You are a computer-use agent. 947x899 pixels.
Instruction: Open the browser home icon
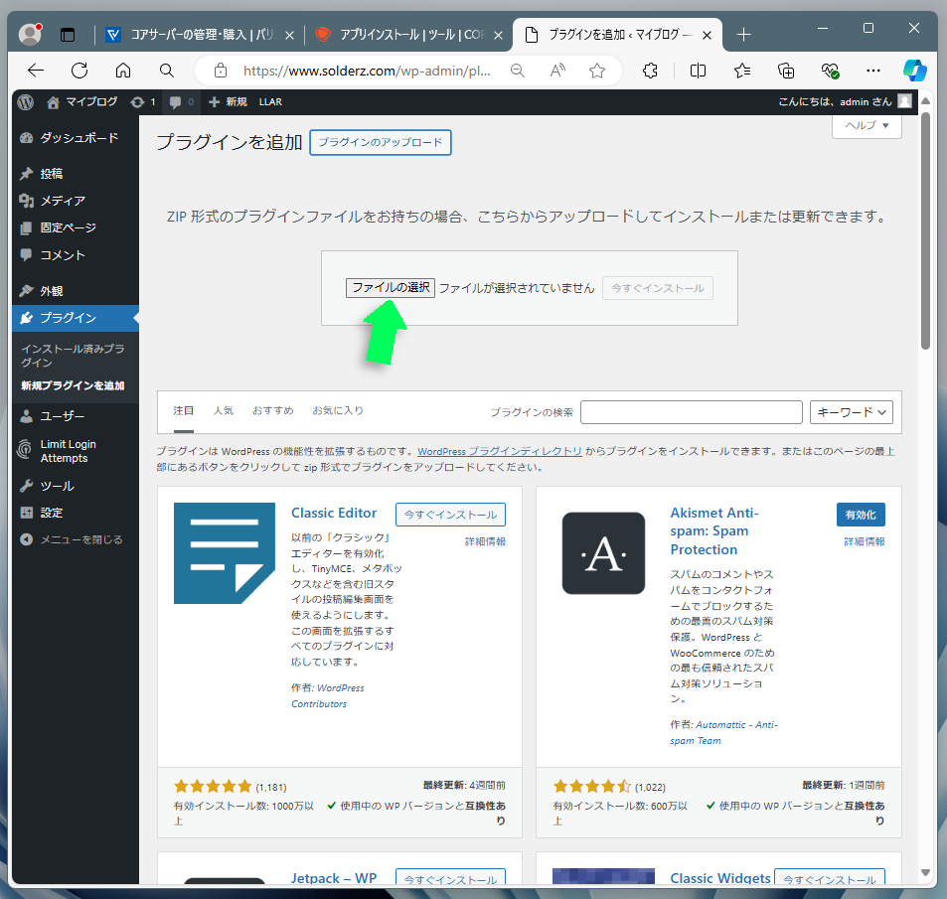[x=123, y=71]
